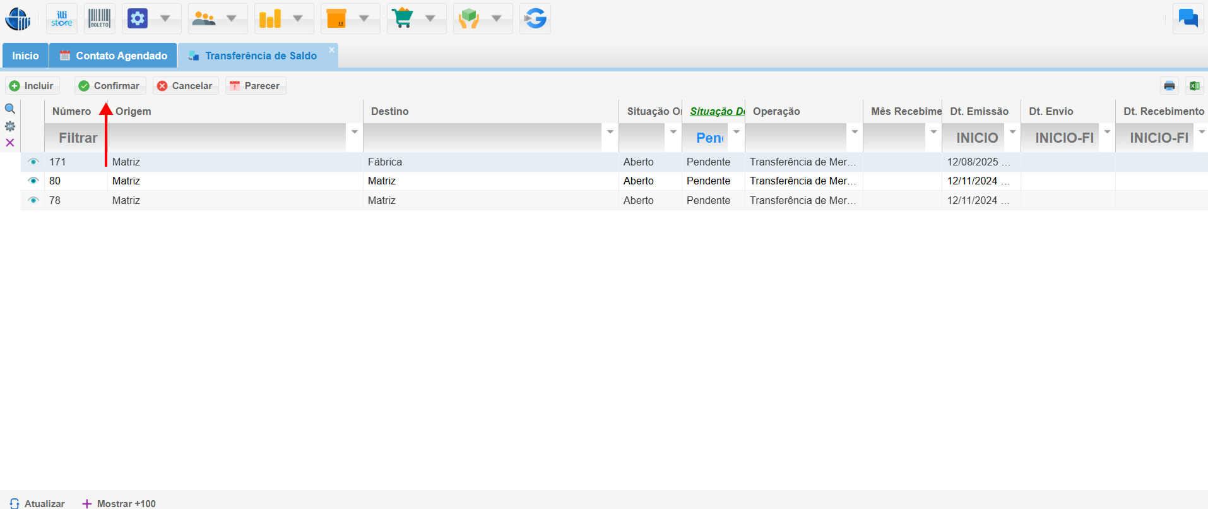Click the magnifier search icon
This screenshot has width=1208, height=509.
point(10,109)
